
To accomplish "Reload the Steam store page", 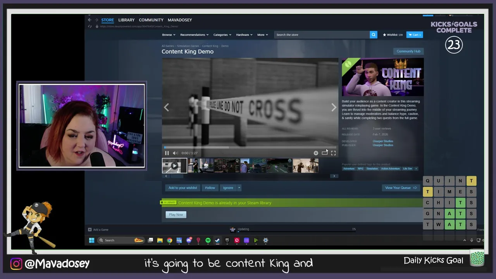I will point(90,26).
